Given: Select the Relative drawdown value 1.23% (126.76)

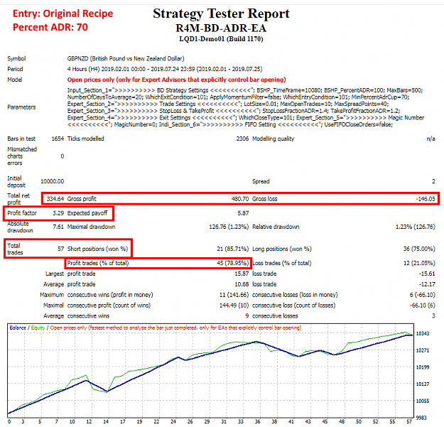Looking at the screenshot, I should tap(416, 227).
